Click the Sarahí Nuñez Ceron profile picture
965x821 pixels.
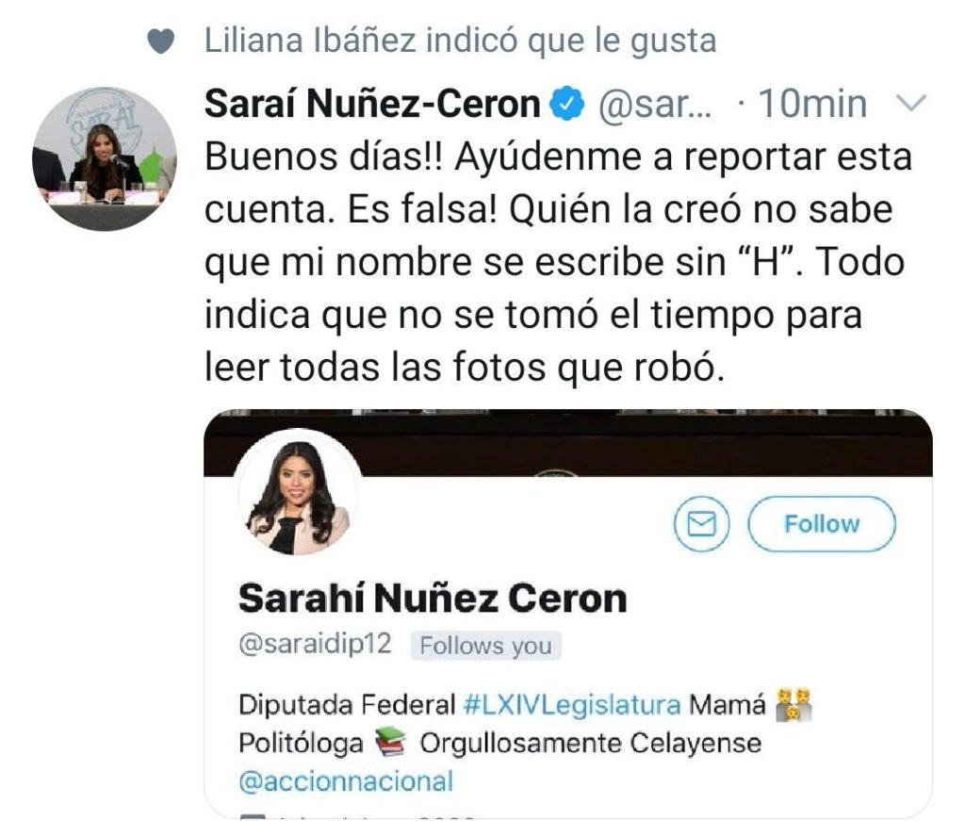tap(299, 492)
